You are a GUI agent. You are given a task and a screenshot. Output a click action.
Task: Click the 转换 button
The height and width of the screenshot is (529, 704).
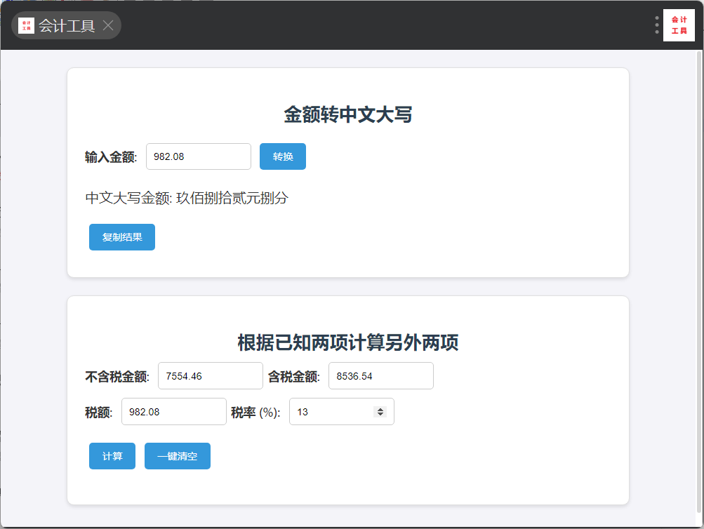(283, 156)
